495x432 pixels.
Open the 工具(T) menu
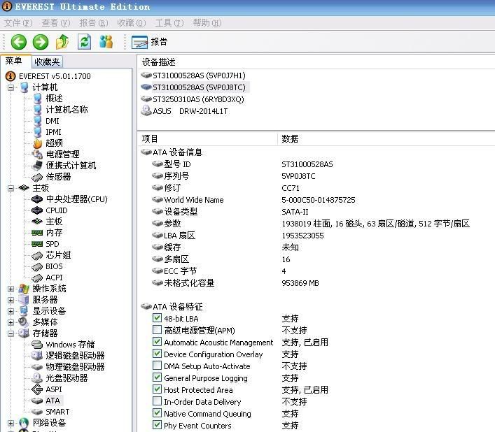point(167,23)
